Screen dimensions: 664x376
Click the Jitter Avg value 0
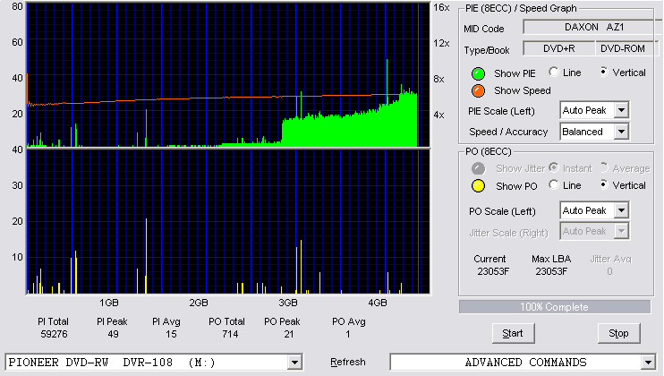(x=609, y=271)
